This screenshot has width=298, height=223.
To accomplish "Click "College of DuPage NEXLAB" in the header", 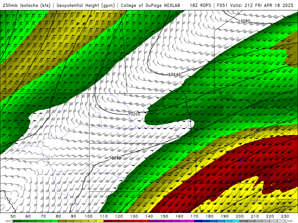I will click(x=150, y=6).
